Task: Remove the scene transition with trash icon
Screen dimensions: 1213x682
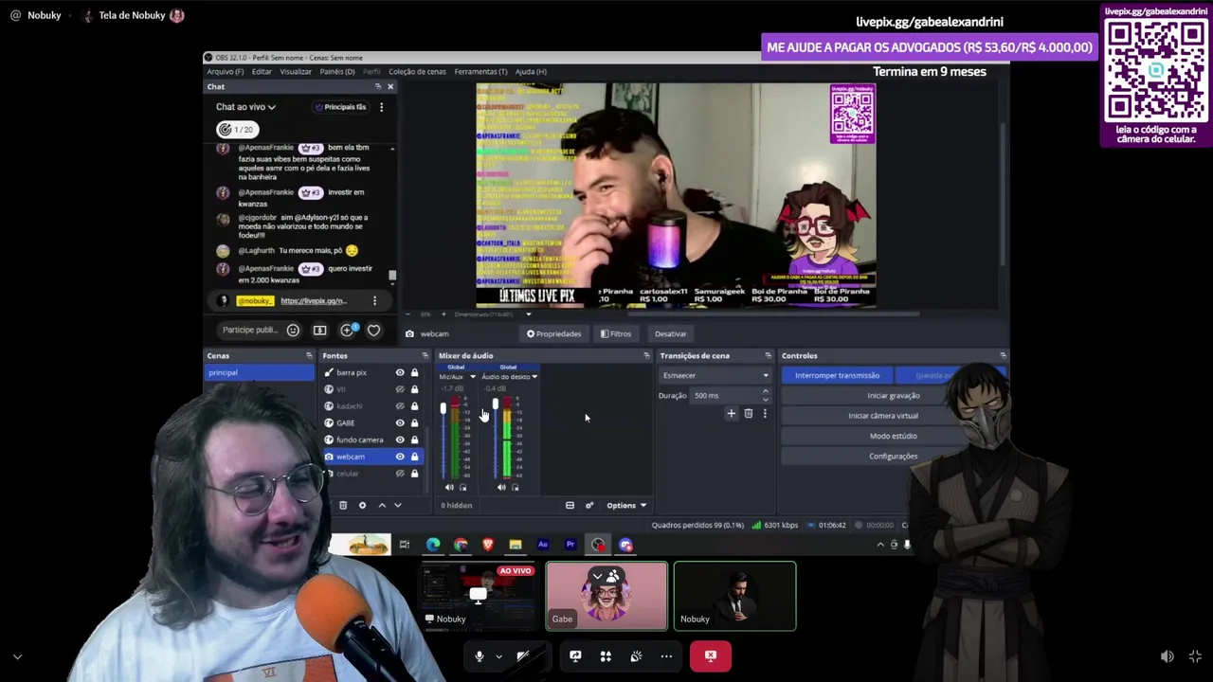Action: click(748, 413)
